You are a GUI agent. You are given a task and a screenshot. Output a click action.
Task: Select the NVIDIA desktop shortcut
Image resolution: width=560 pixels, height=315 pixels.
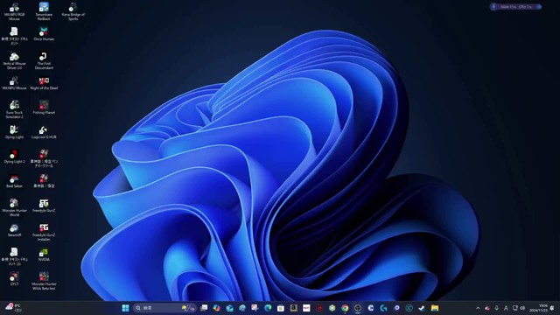point(44,255)
